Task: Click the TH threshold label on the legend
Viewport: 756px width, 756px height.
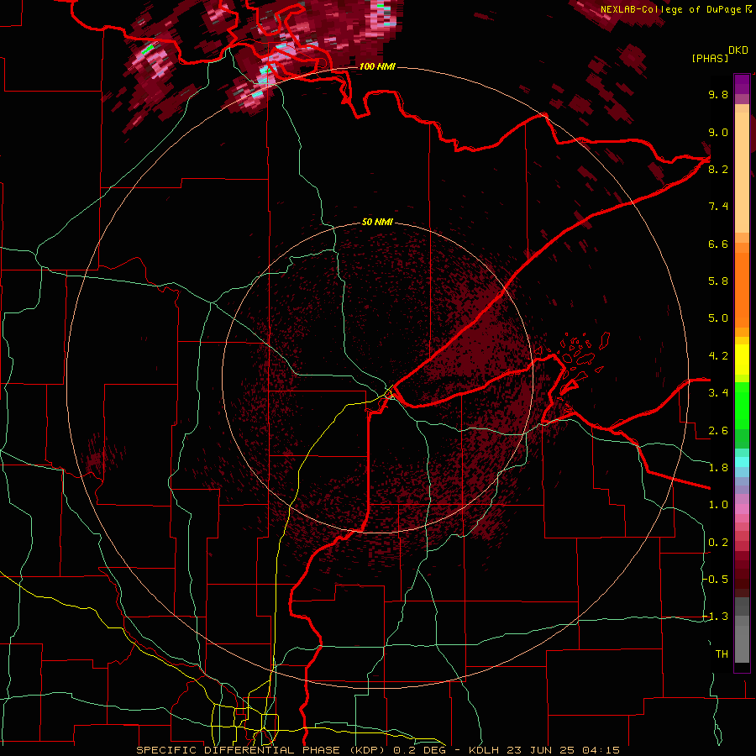Action: [x=722, y=654]
